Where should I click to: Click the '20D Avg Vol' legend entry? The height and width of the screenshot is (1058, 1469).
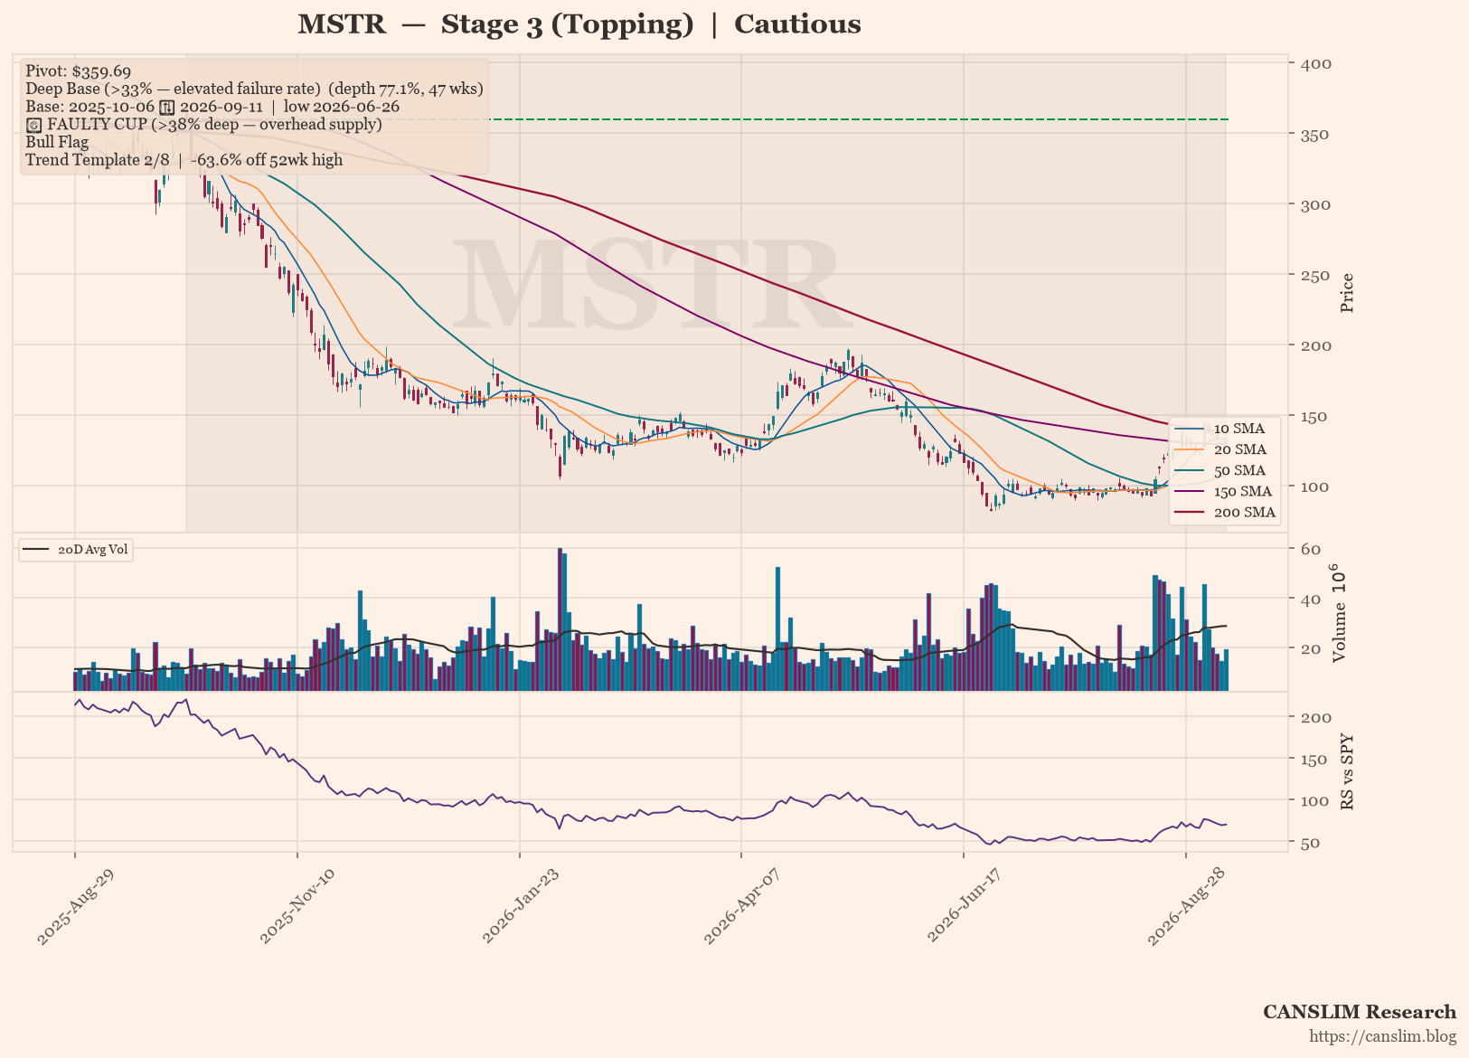(76, 550)
